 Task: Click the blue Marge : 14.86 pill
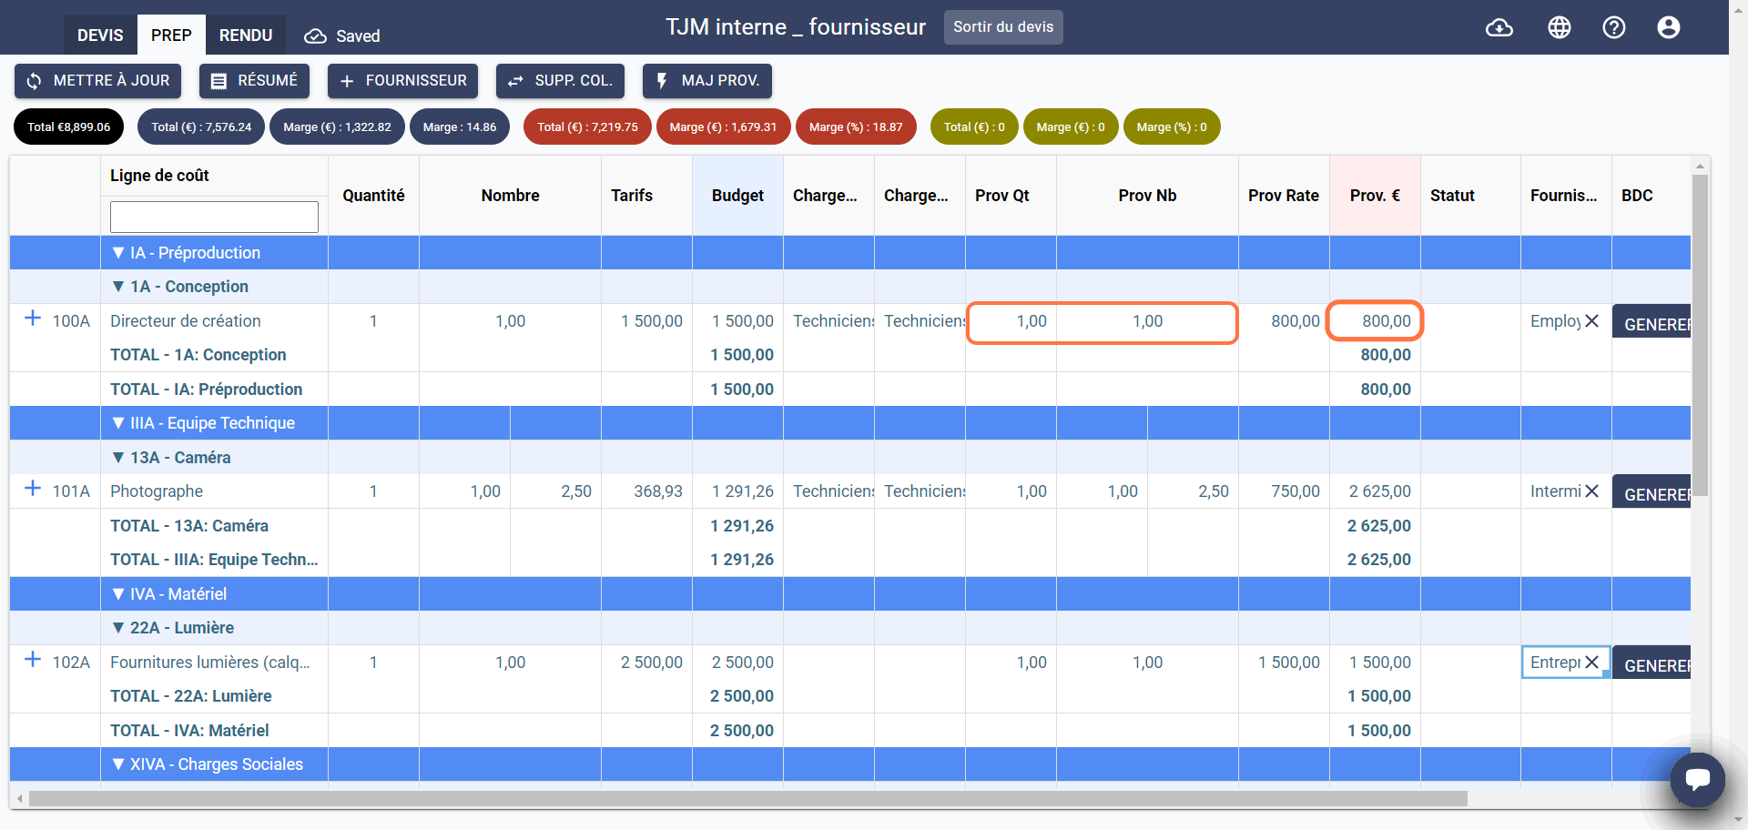460,127
